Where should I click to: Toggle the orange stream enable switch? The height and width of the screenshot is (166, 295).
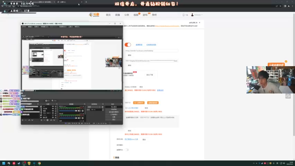click(x=128, y=45)
